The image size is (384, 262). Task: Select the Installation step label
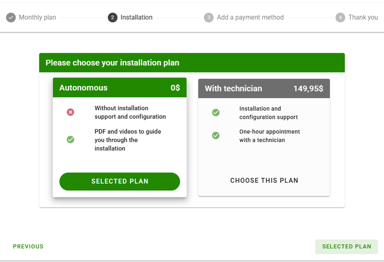136,18
